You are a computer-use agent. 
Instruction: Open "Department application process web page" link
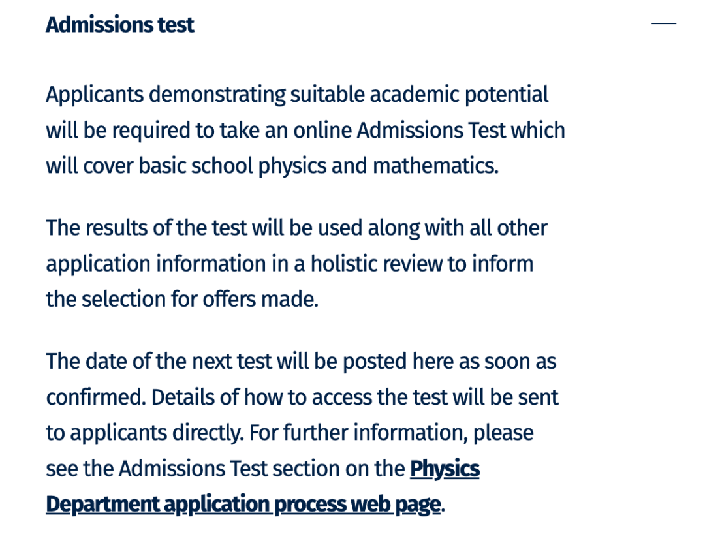tap(243, 505)
